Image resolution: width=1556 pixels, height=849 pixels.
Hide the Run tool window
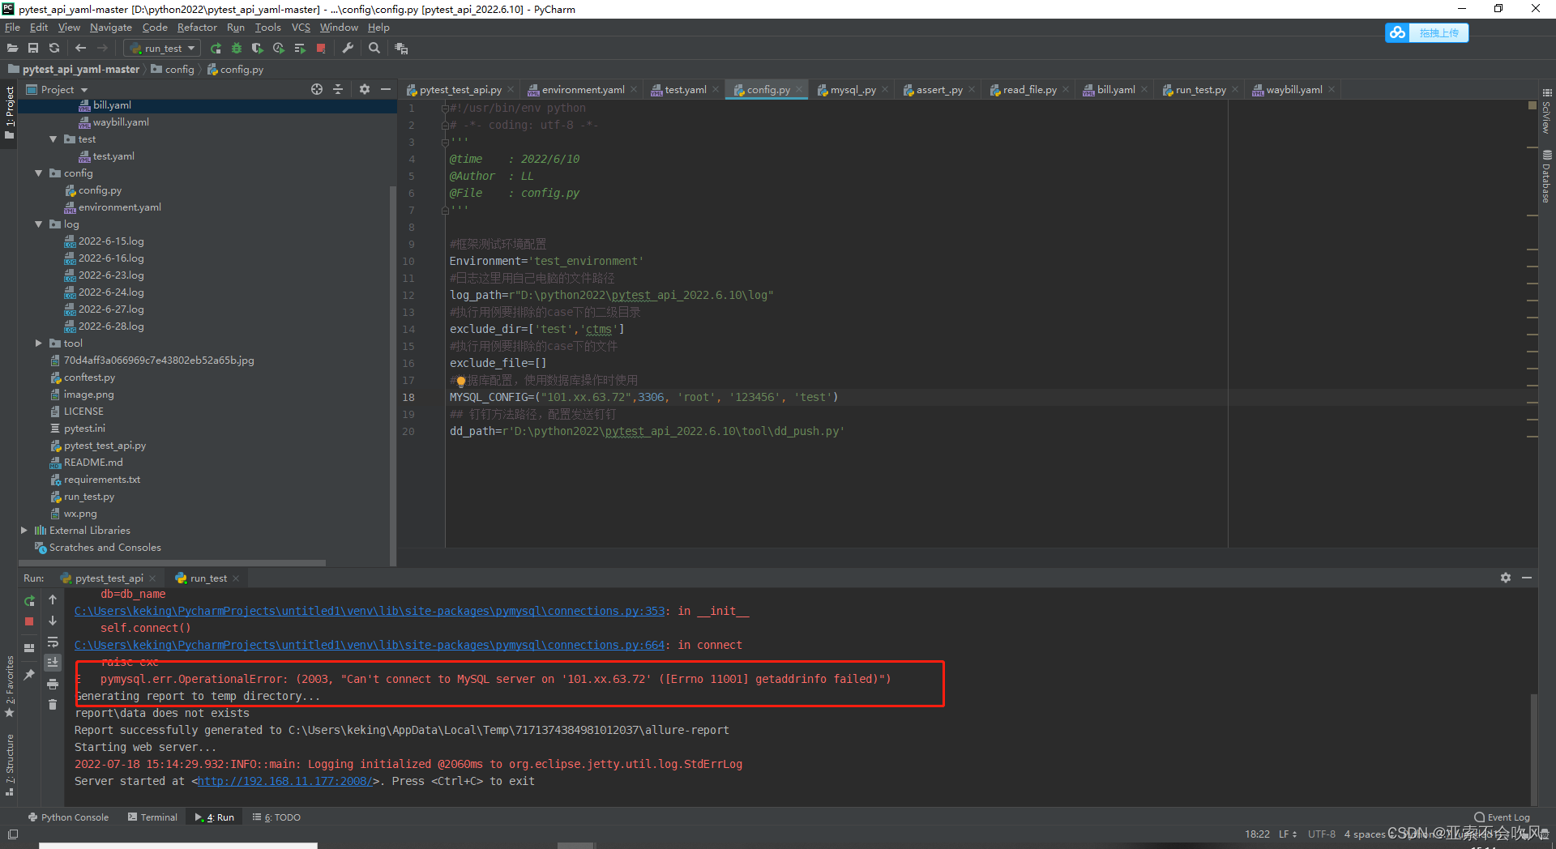click(x=1527, y=578)
